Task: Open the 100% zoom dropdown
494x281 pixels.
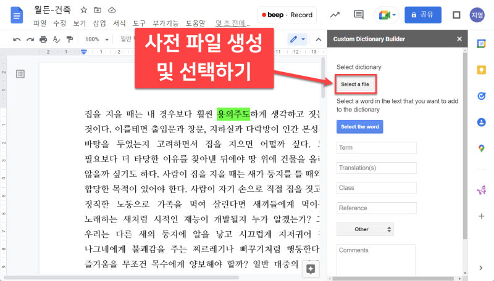Action: [x=97, y=39]
